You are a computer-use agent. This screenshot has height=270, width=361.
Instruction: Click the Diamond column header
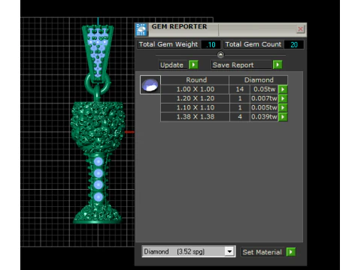[259, 80]
